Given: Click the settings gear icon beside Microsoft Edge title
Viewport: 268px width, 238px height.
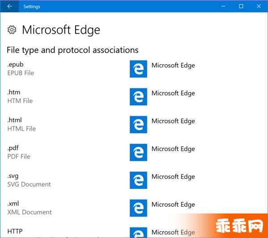Looking at the screenshot, I should pyautogui.click(x=12, y=30).
